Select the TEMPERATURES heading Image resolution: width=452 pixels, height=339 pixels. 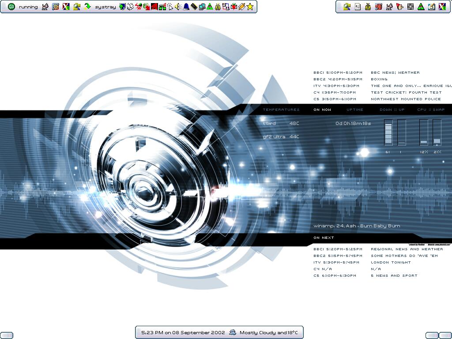281,109
